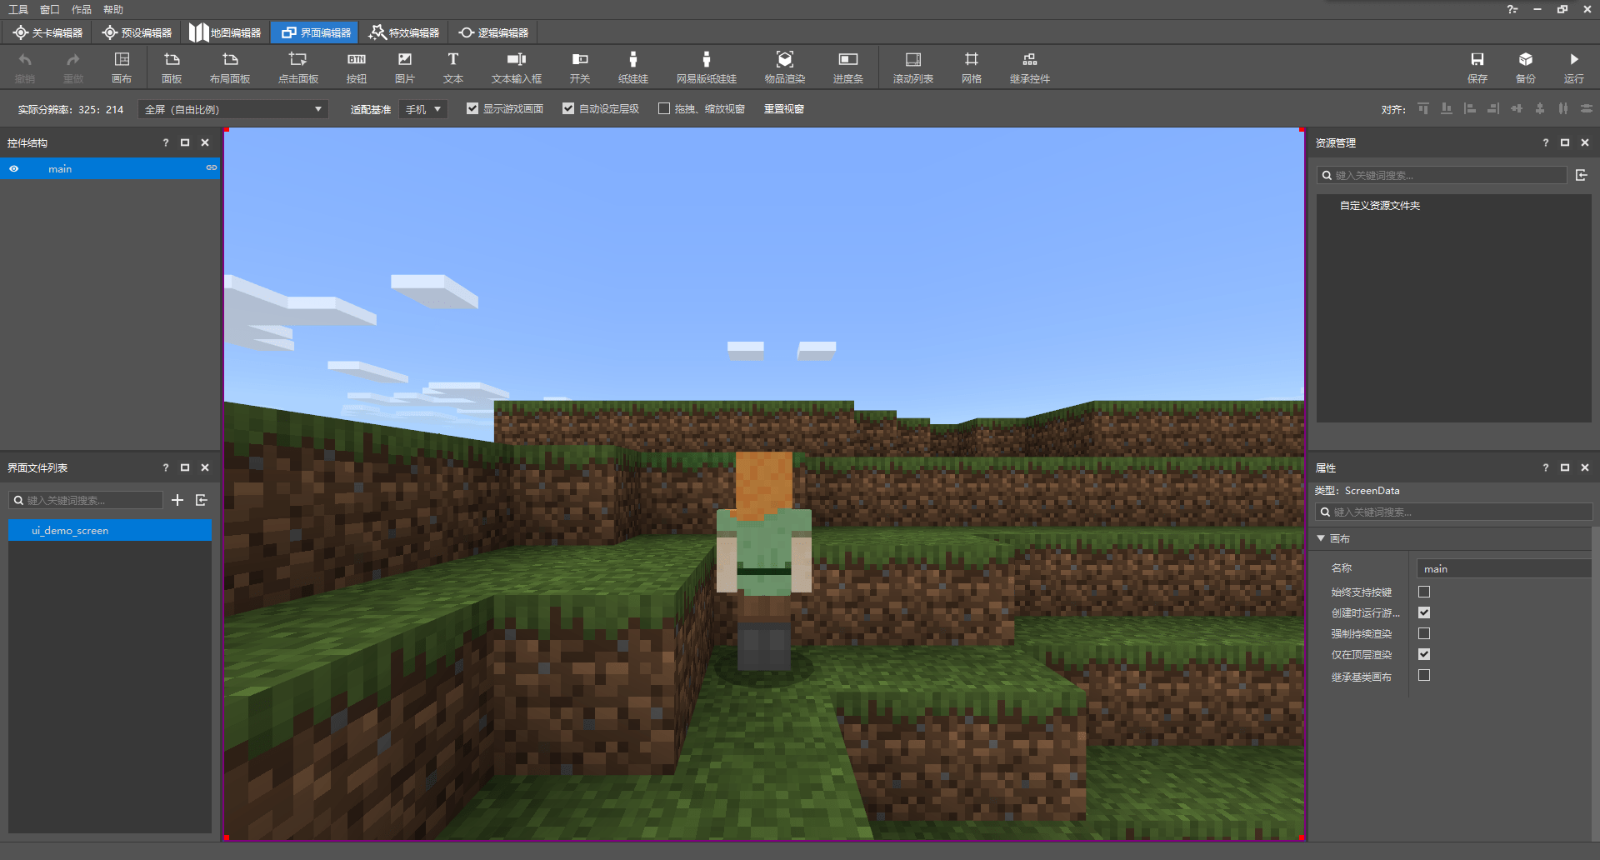Float the 属性 panel with undock icon
The image size is (1600, 860).
coord(1565,467)
